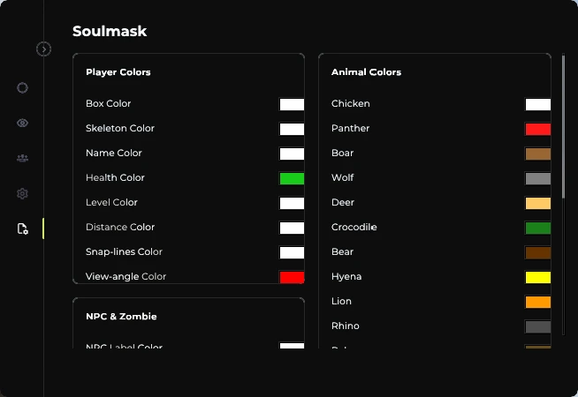Image resolution: width=578 pixels, height=397 pixels.
Task: Pick the Skeleton Color swatch
Action: tap(292, 129)
